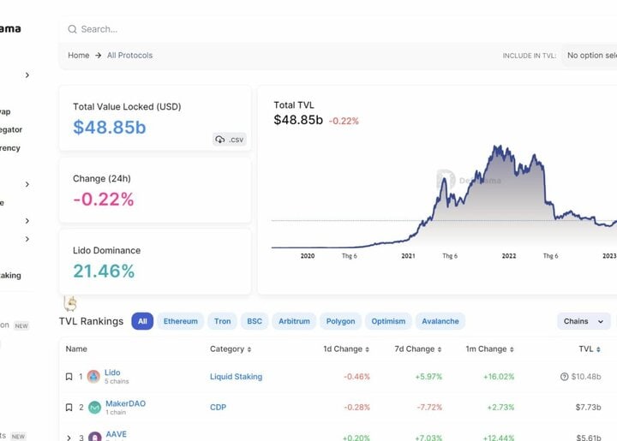Click the search magnifier icon
Viewport: 617px width, 441px height.
[x=73, y=29]
